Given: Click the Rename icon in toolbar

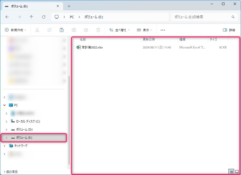Looking at the screenshot, I should click(x=74, y=30).
